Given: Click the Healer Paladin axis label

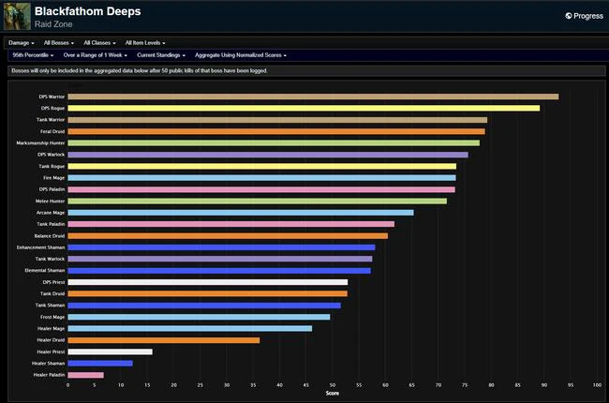Looking at the screenshot, I should tap(49, 375).
